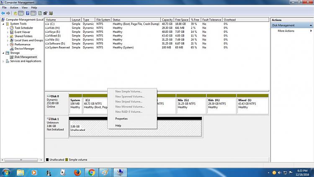Select the Task Scheduler clock icon

coord(12,28)
